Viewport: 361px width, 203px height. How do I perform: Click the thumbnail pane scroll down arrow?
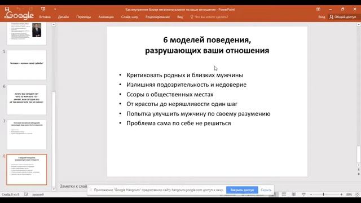coord(54,189)
